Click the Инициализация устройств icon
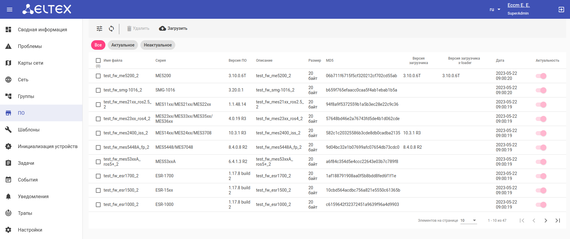570x239 pixels. [8, 146]
